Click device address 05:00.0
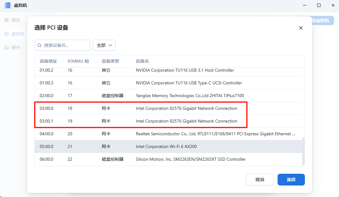The width and height of the screenshot is (339, 197). point(47,147)
